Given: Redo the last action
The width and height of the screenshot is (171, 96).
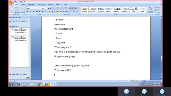Looking at the screenshot, I should click(x=21, y=2).
